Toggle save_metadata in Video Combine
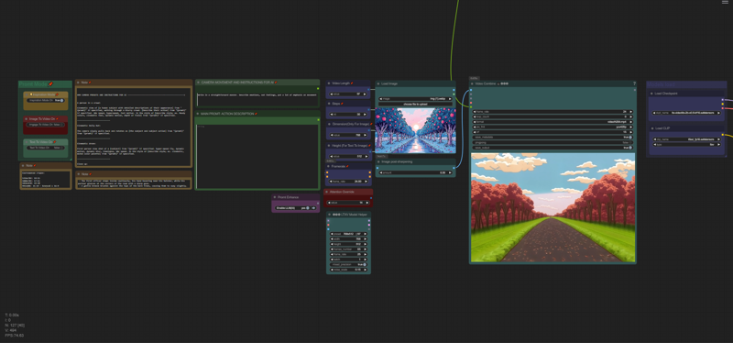 tap(553, 137)
